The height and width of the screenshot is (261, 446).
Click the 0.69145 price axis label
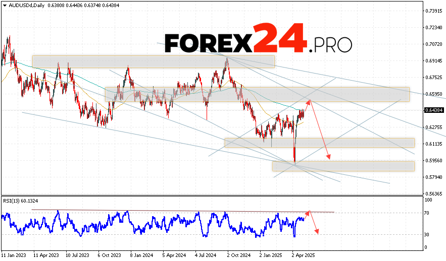tap(434, 60)
